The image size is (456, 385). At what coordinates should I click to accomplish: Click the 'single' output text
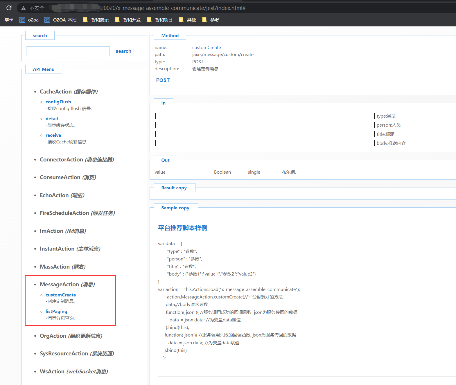pos(254,172)
